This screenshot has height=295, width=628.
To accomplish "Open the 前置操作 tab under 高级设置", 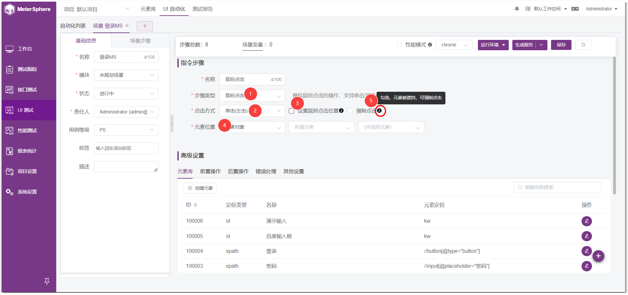I will [210, 171].
